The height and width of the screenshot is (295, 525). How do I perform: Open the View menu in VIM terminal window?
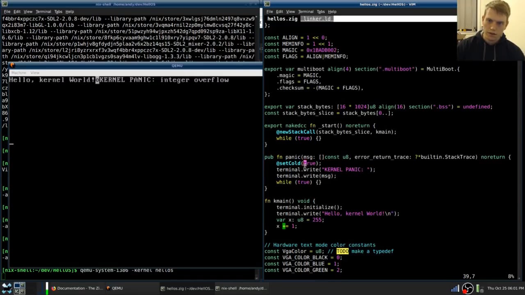click(x=290, y=11)
